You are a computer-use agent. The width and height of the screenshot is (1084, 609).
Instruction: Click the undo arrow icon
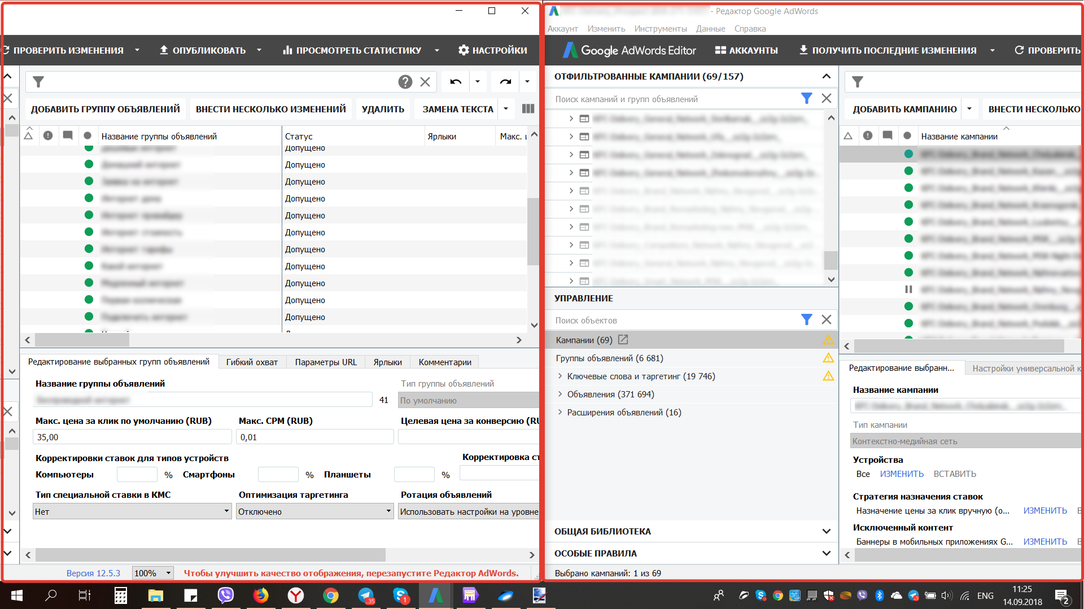pos(456,82)
